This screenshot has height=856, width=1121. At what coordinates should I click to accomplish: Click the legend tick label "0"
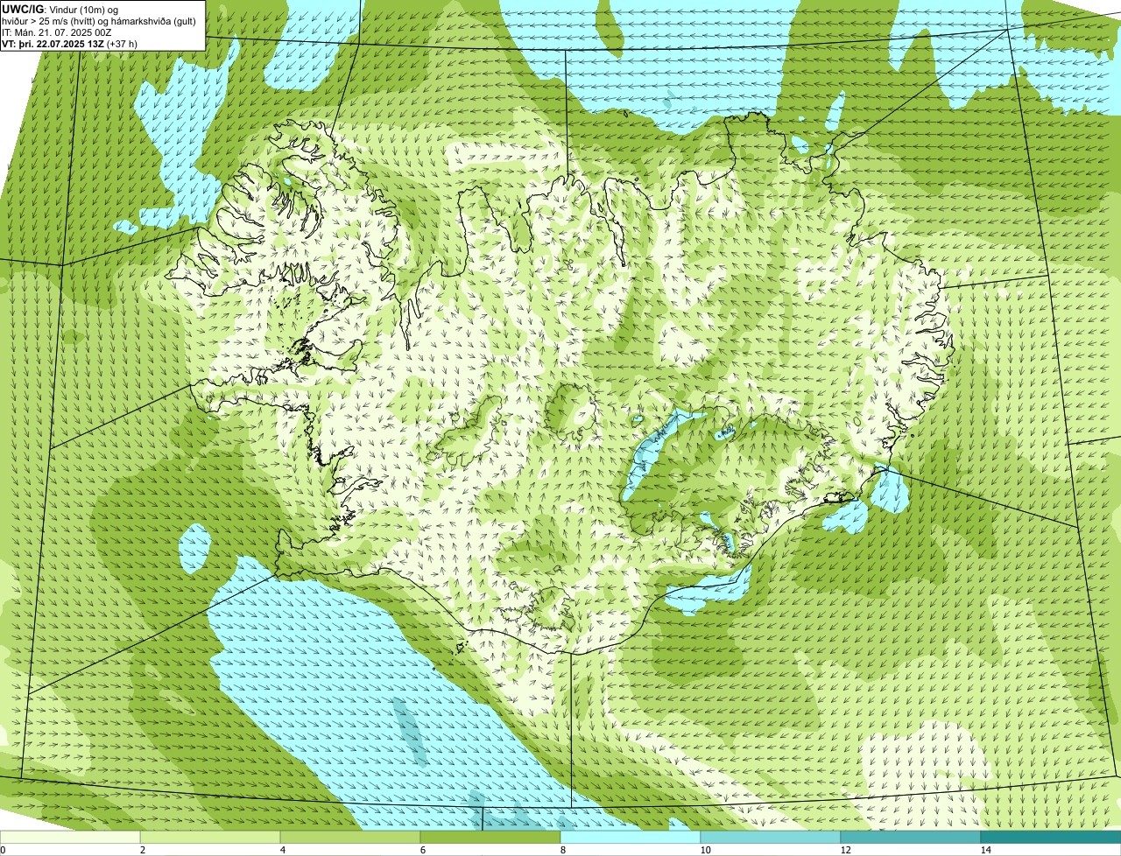[3, 850]
